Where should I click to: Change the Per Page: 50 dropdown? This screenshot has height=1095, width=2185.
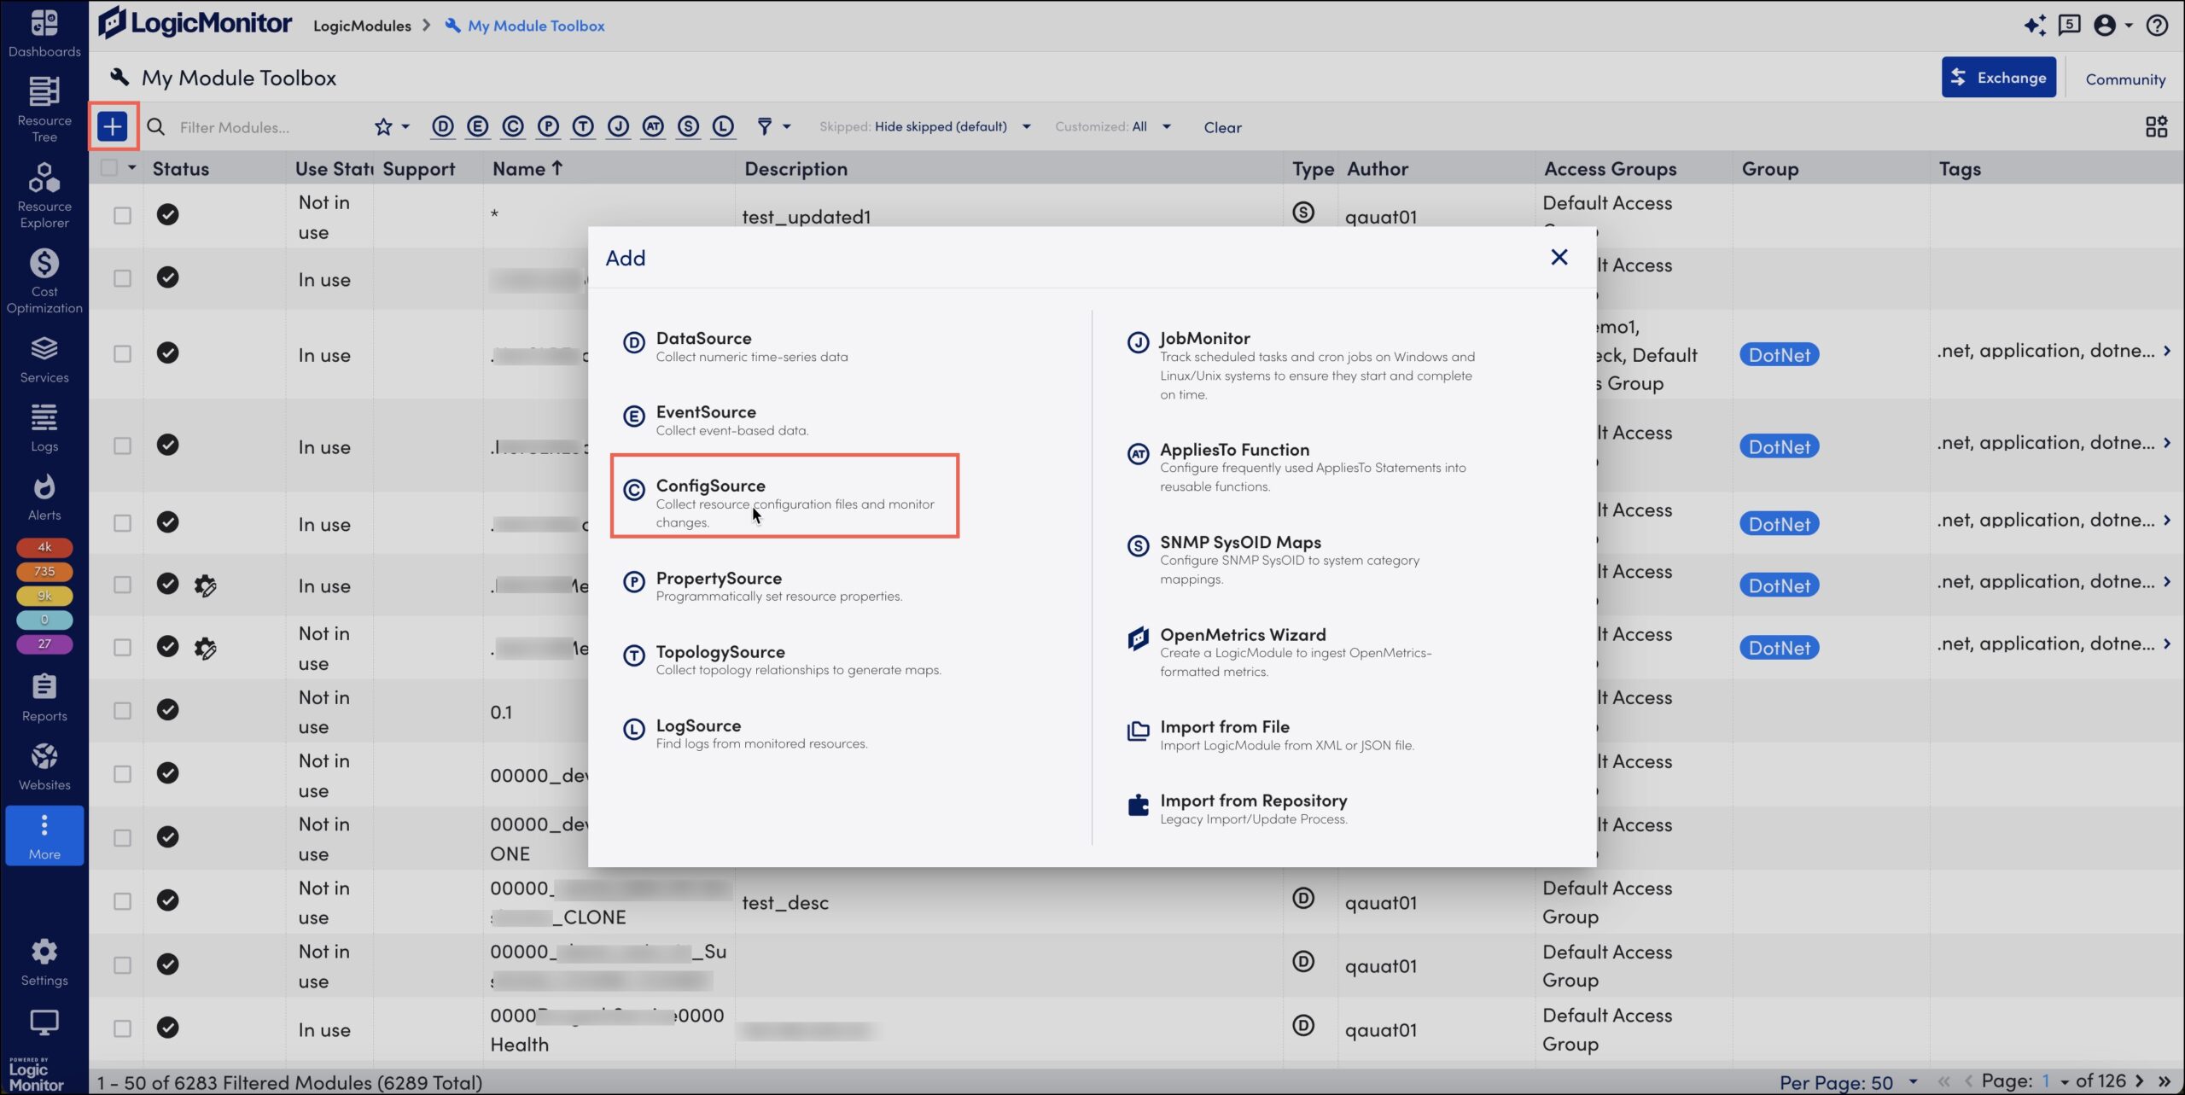[1849, 1082]
